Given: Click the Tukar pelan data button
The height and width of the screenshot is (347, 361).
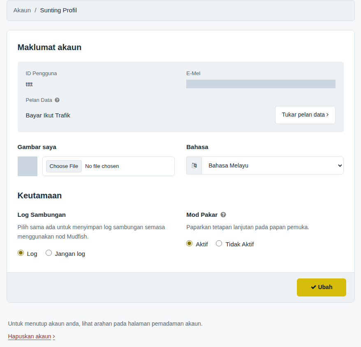Looking at the screenshot, I should [305, 115].
